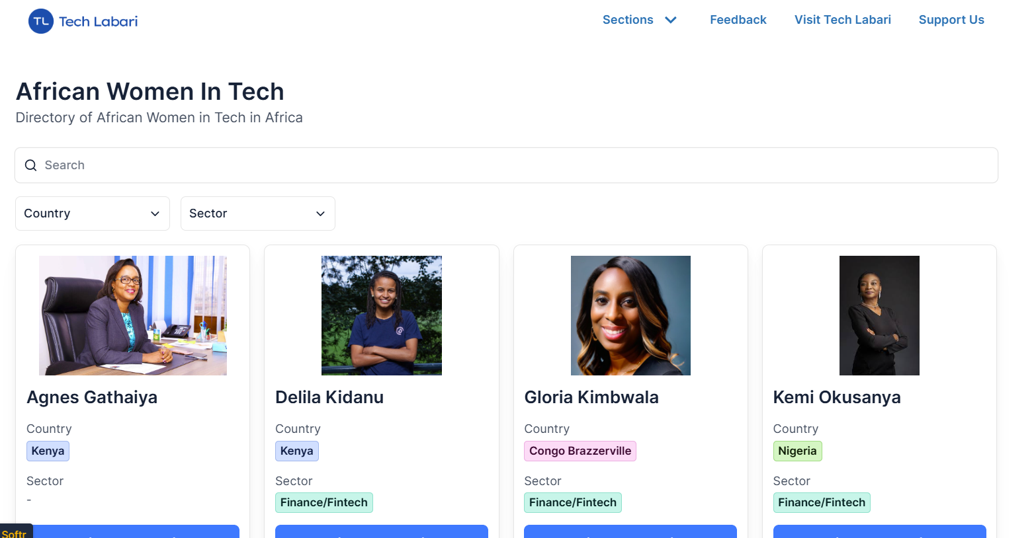Image resolution: width=1036 pixels, height=538 pixels.
Task: Open Gloria Kimbwala's profile photo
Action: [x=630, y=315]
